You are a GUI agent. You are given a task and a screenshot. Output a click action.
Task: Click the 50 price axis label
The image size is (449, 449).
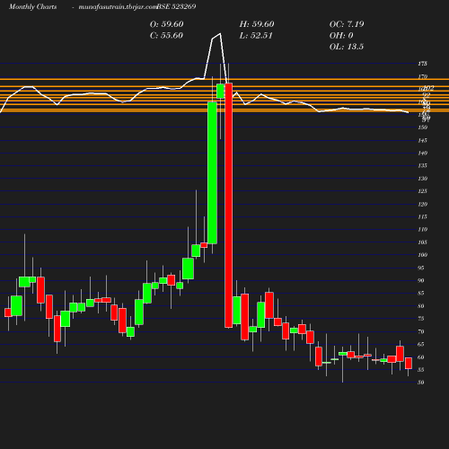click(421, 383)
